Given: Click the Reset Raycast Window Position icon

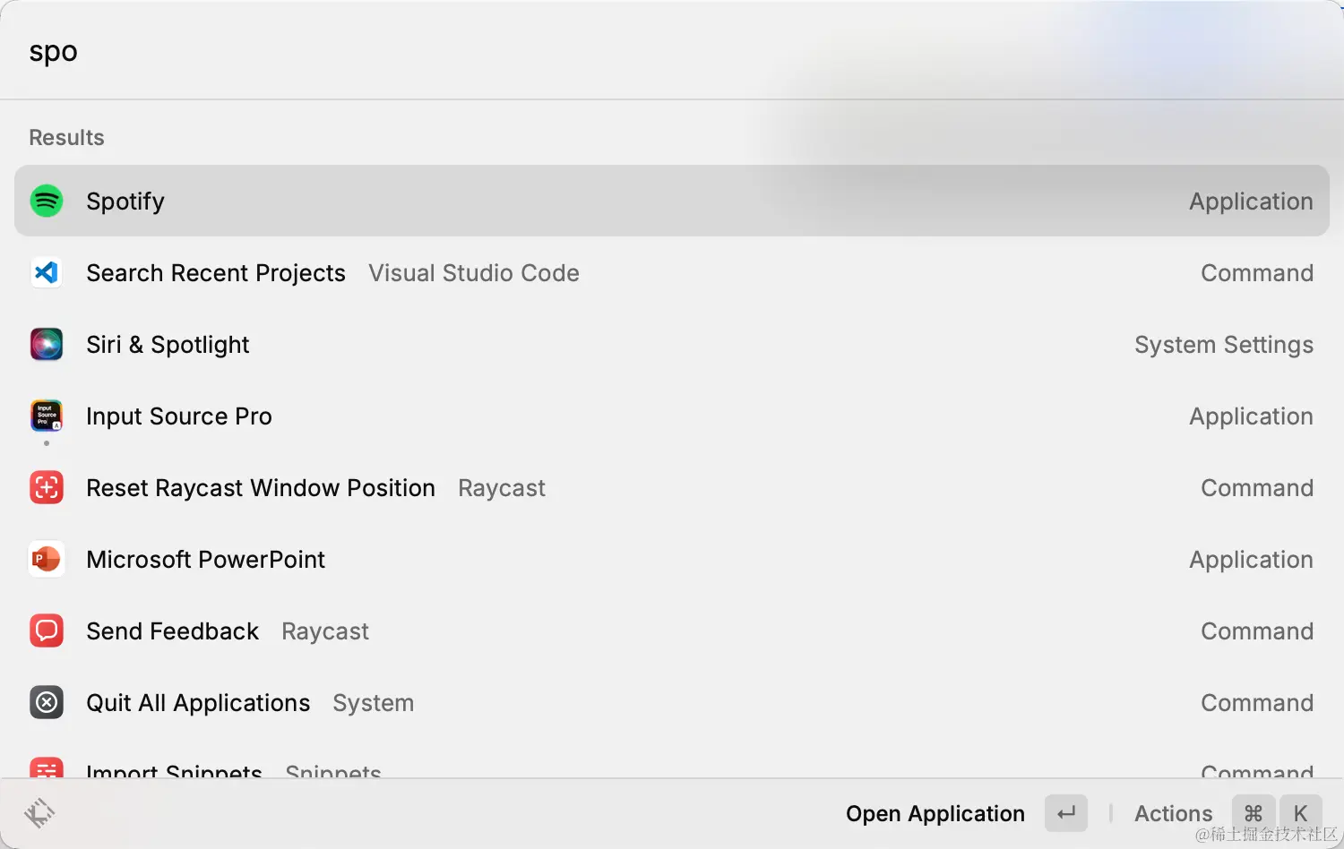Looking at the screenshot, I should 47,487.
